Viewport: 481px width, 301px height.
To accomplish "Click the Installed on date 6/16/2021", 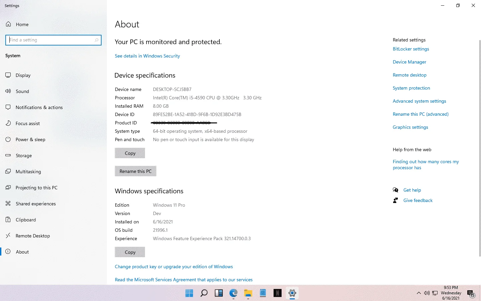I will click(x=163, y=222).
